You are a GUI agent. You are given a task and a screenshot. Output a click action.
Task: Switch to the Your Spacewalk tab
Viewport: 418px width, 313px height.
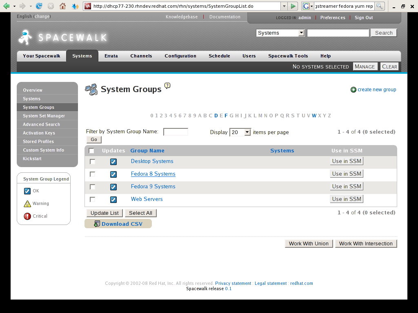[42, 56]
